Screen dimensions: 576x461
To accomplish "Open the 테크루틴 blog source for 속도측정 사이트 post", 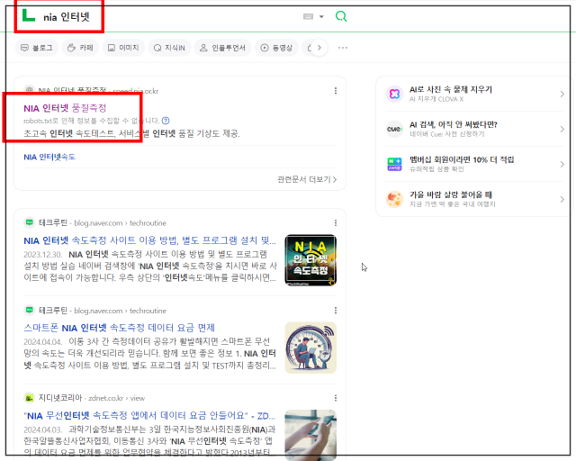I will tap(53, 222).
